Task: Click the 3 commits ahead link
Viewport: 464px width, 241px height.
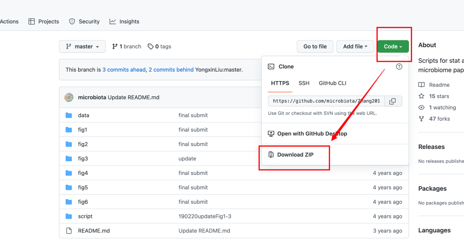Action: pos(124,70)
